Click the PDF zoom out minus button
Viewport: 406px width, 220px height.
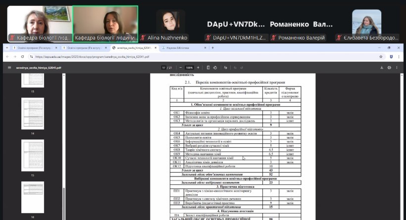(181, 68)
